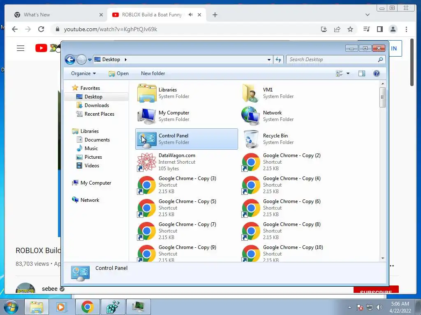Open Chrome tab search chevron
This screenshot has width=421, height=315.
[x=367, y=15]
